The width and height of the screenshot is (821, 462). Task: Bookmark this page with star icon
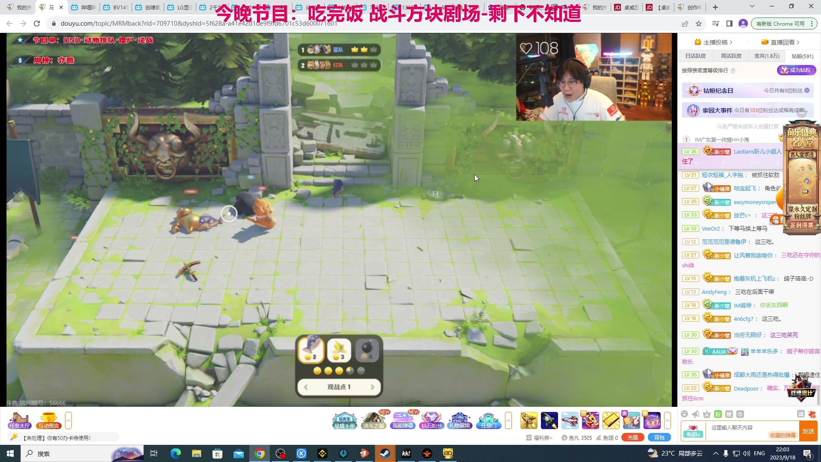click(x=699, y=24)
